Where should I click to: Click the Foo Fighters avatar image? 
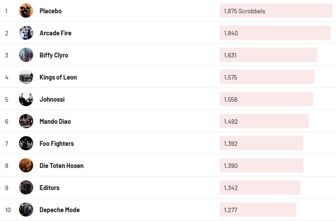pyautogui.click(x=26, y=143)
